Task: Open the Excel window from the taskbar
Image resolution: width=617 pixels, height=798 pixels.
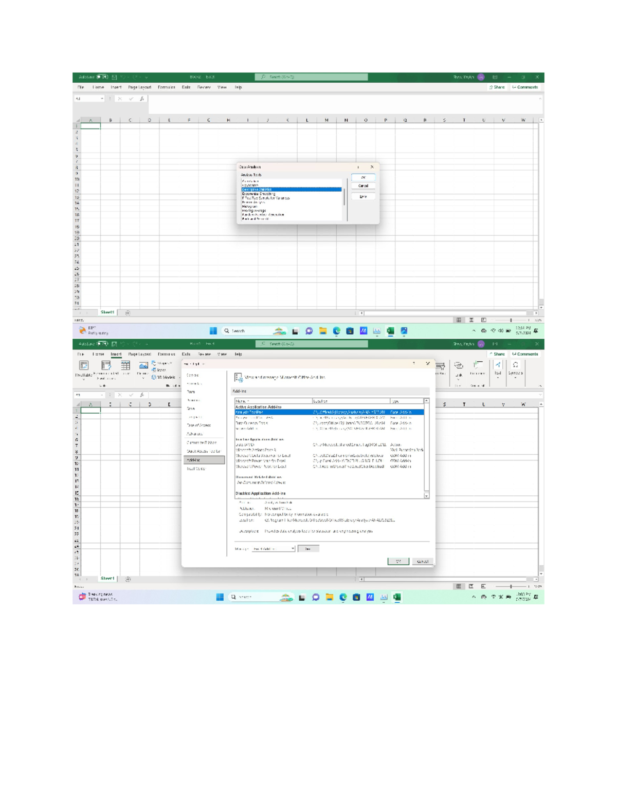Action: coord(396,597)
